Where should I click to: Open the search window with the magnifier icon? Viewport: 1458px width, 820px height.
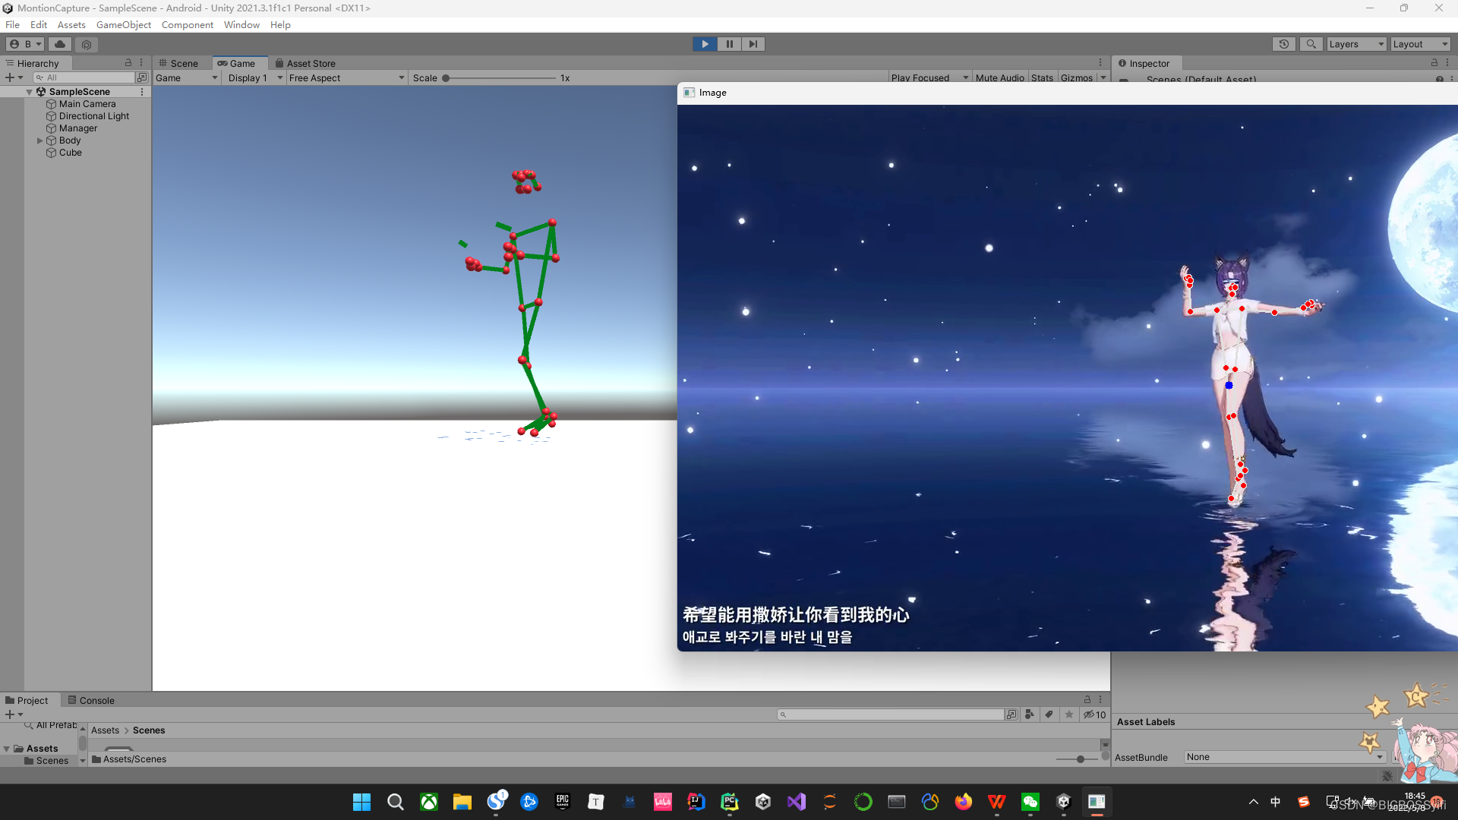coord(1311,44)
